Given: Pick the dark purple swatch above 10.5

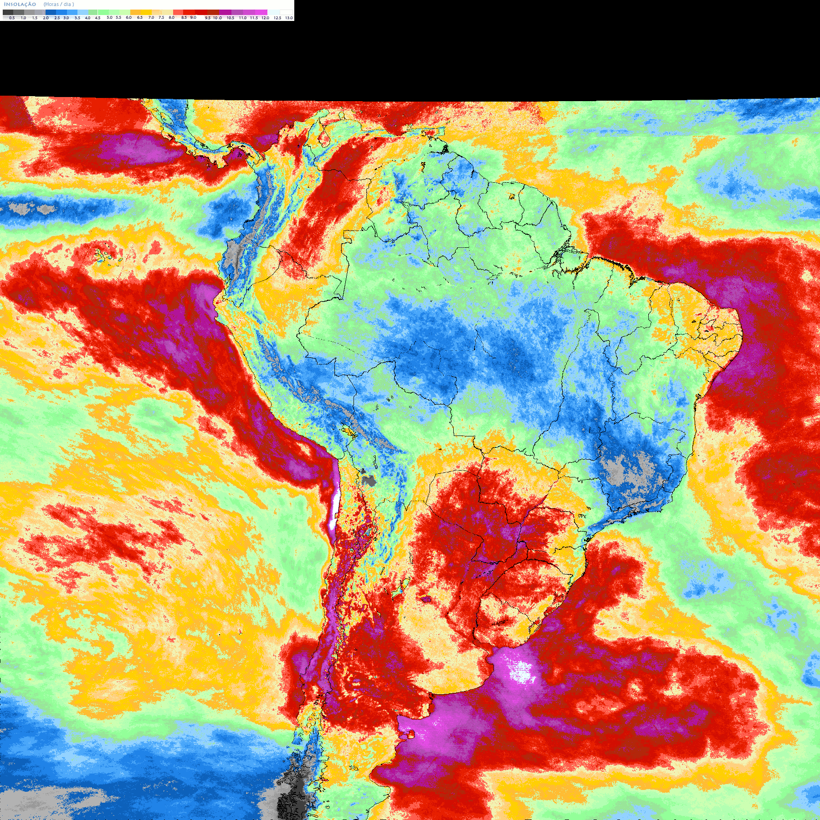Looking at the screenshot, I should coord(225,12).
